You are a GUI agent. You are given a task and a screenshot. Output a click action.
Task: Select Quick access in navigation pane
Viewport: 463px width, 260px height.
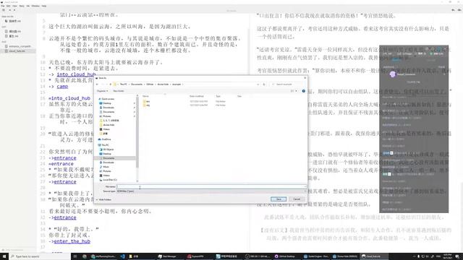tap(108, 99)
